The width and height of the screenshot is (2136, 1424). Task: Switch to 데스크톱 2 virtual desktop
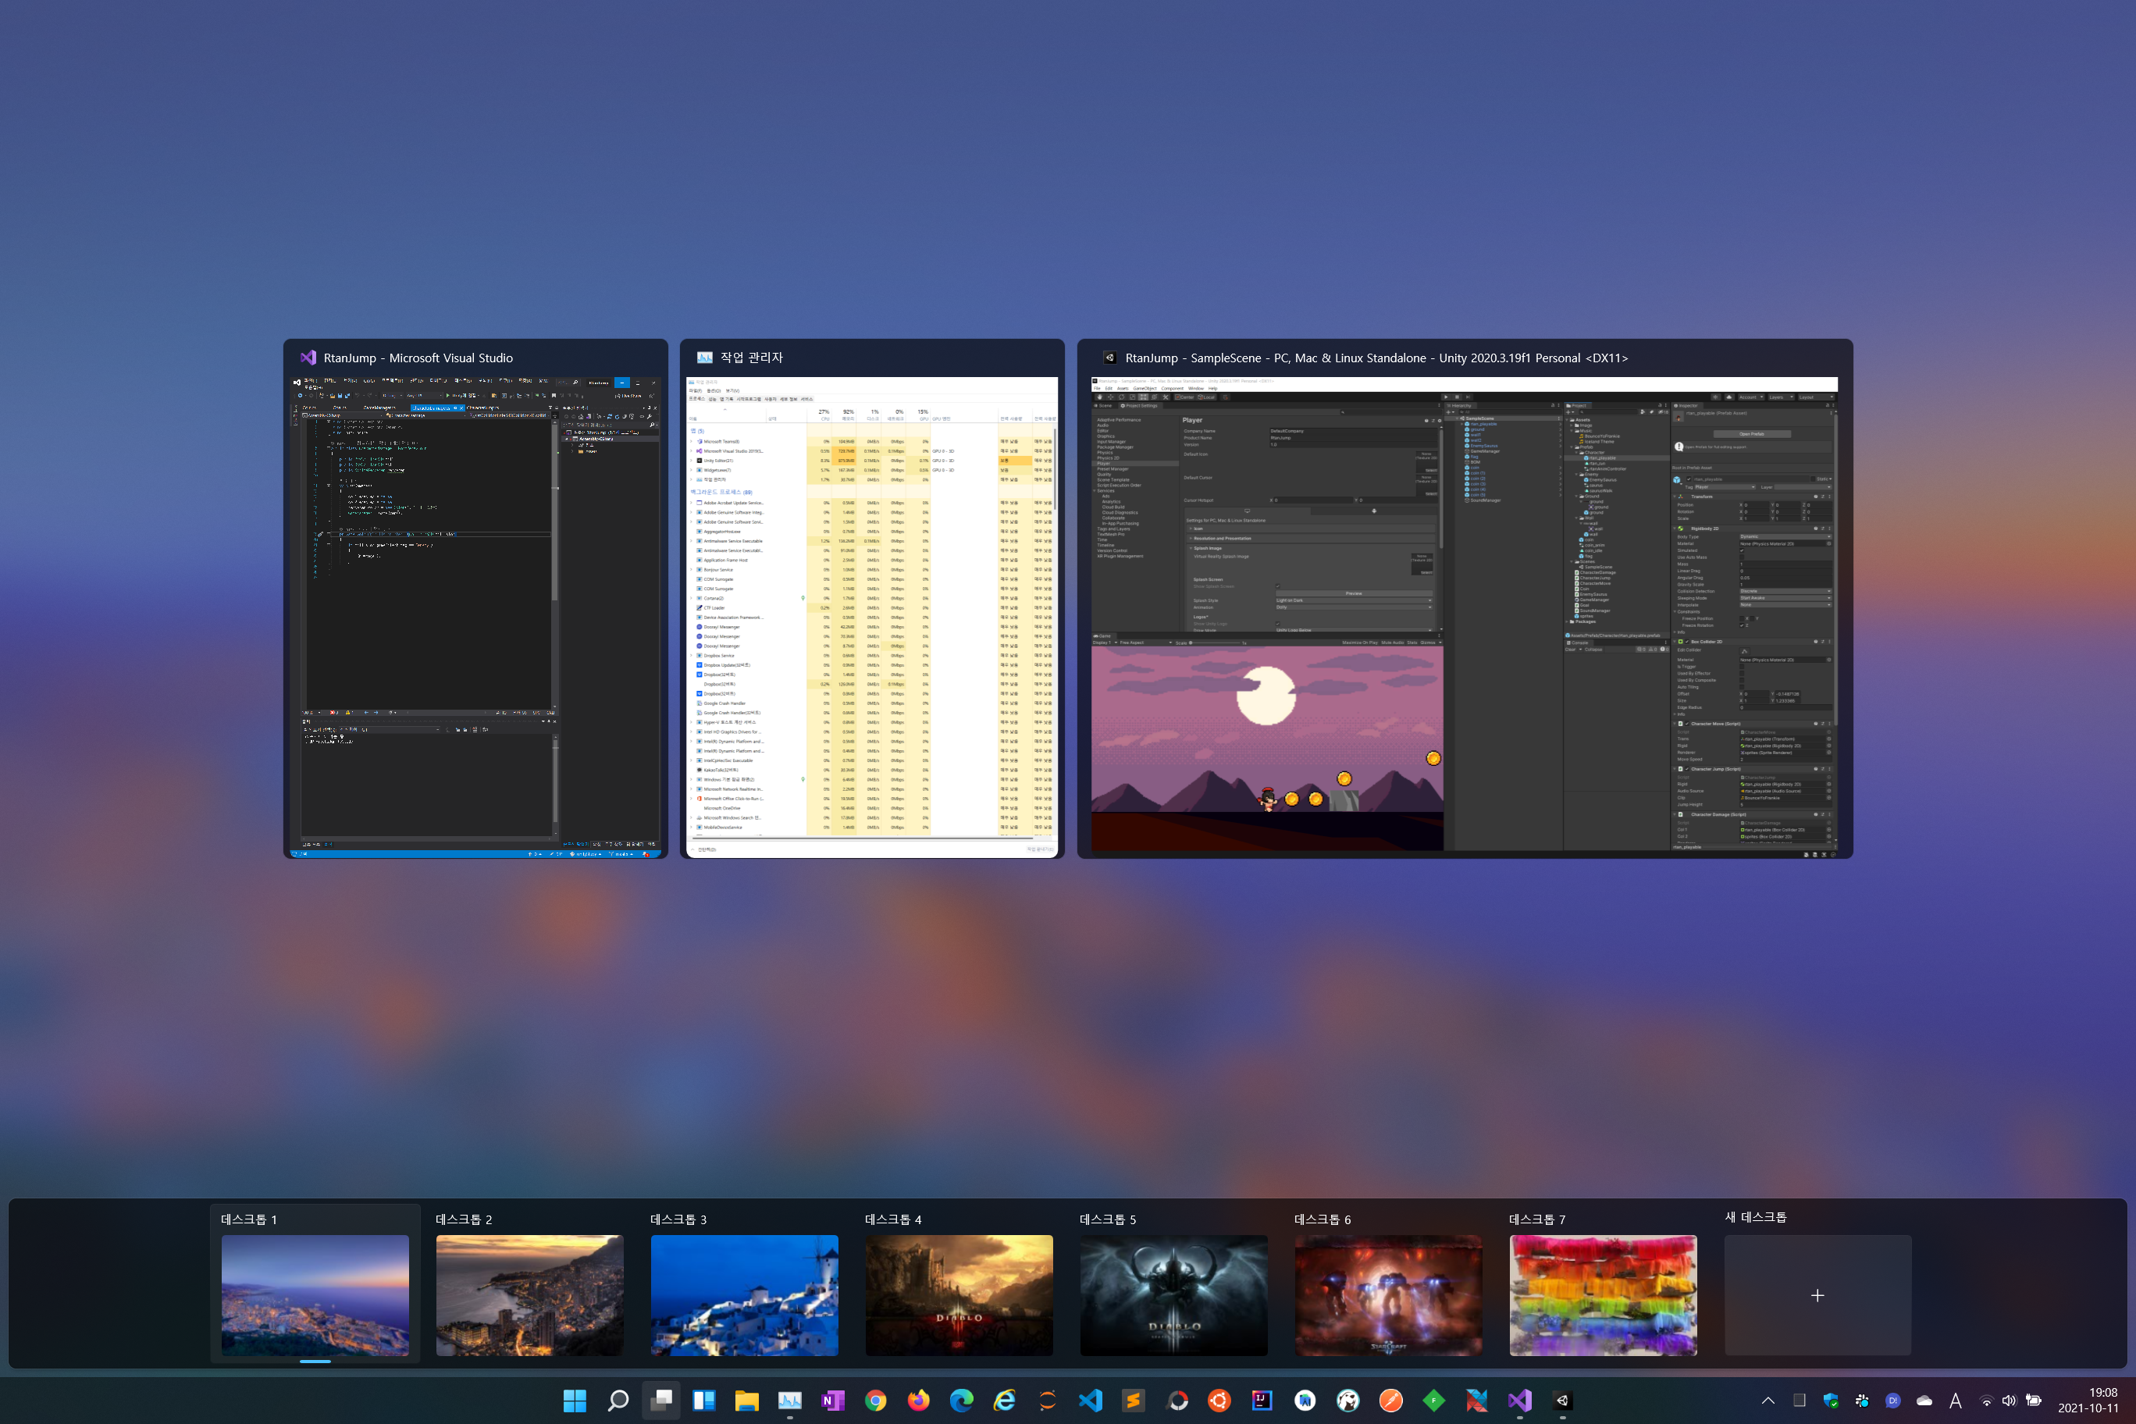[x=529, y=1294]
